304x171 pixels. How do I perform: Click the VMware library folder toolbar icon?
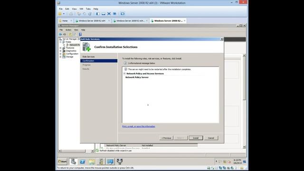coord(60,14)
